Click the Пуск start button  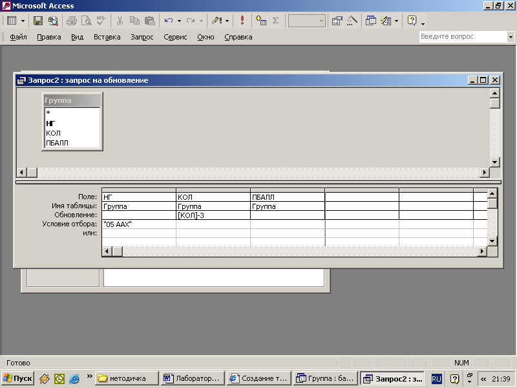[x=17, y=378]
